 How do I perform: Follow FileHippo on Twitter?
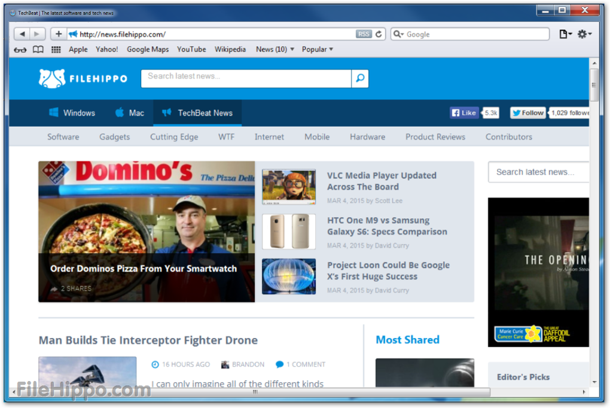528,113
